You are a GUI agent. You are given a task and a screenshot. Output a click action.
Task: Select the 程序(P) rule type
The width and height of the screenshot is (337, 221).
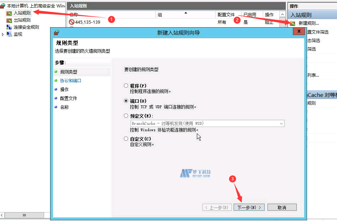126,85
